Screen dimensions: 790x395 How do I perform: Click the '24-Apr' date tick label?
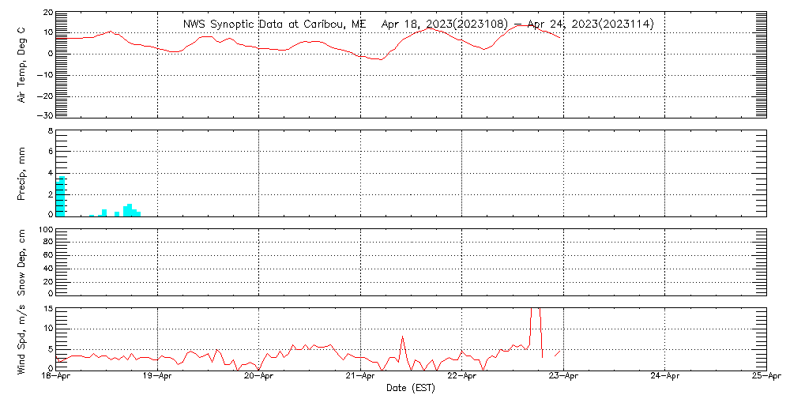[x=665, y=377]
